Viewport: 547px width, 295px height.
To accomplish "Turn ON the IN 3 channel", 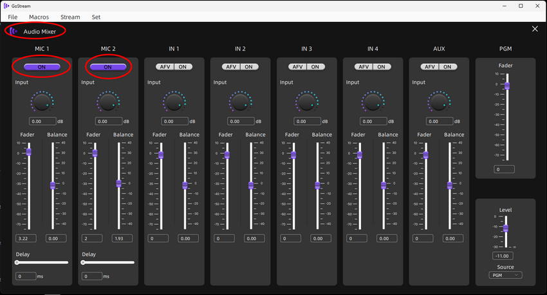I will click(x=315, y=67).
